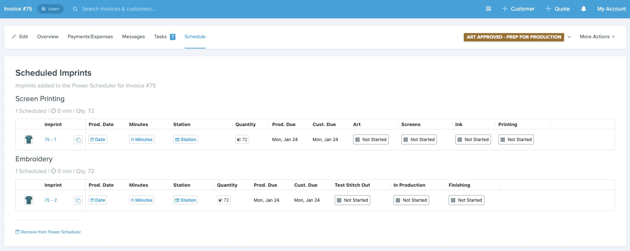
Task: Toggle Ink status Not Started
Action: coord(473,140)
